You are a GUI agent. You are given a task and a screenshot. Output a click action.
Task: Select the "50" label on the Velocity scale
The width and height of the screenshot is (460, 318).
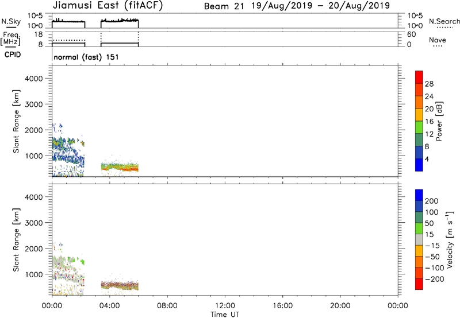click(x=429, y=223)
